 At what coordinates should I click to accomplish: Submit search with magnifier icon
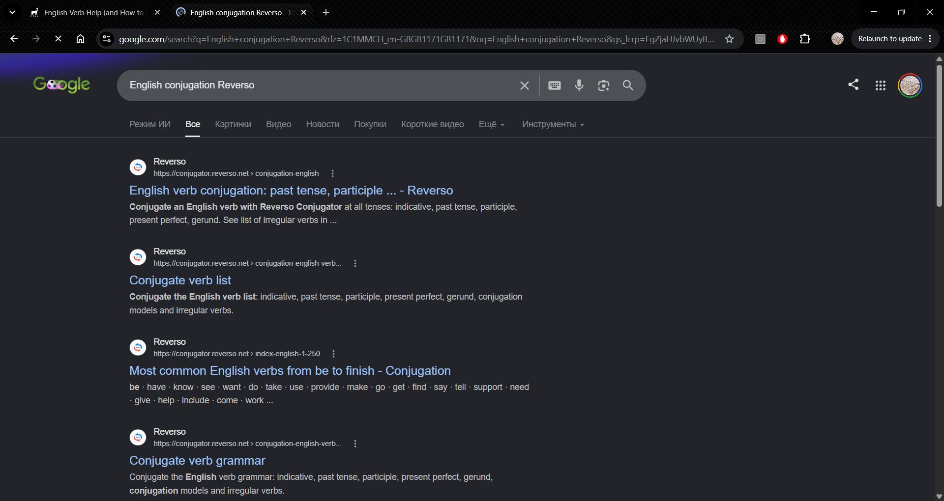tap(628, 85)
